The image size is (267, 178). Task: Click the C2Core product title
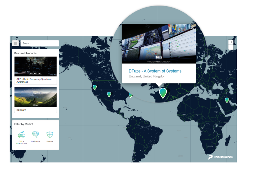click(21, 110)
